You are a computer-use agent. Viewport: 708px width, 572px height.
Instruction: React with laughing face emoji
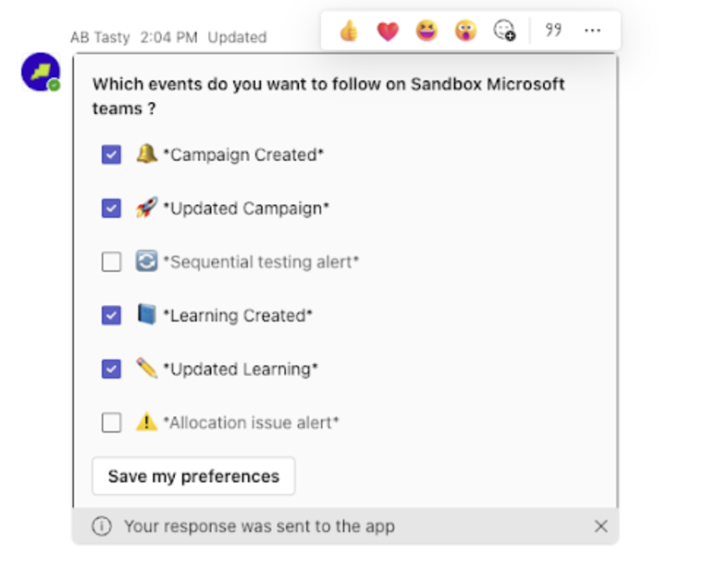point(427,32)
